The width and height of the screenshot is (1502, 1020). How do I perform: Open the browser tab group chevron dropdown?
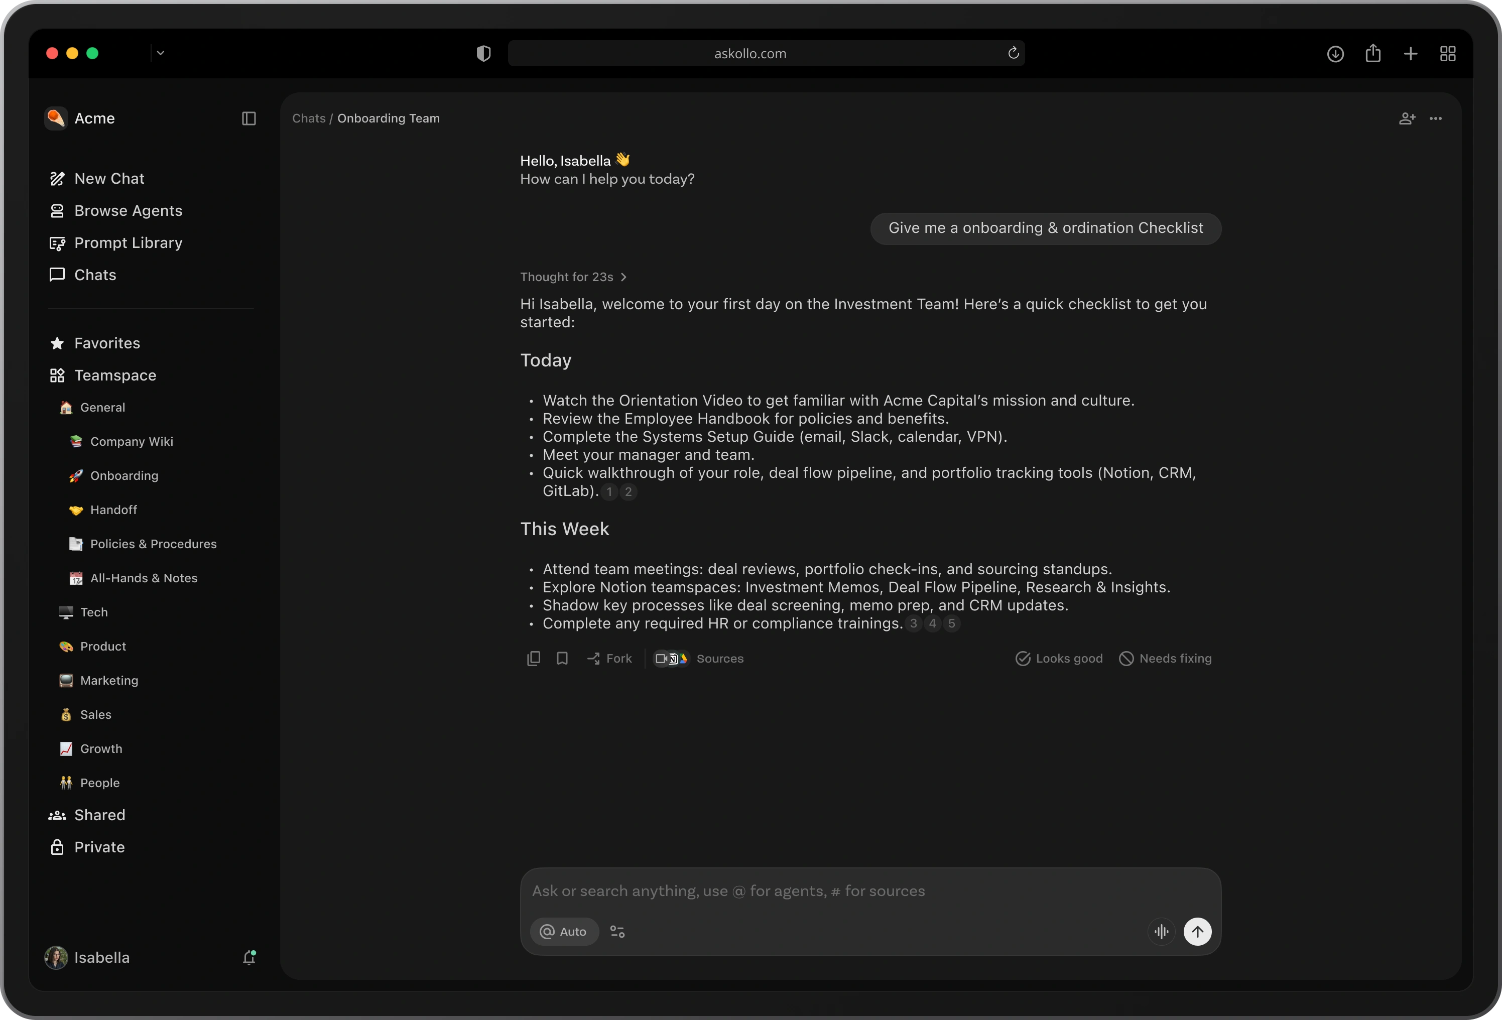click(160, 53)
